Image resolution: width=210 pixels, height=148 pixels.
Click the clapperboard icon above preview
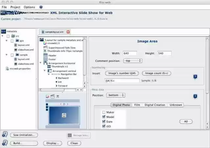coord(52,96)
